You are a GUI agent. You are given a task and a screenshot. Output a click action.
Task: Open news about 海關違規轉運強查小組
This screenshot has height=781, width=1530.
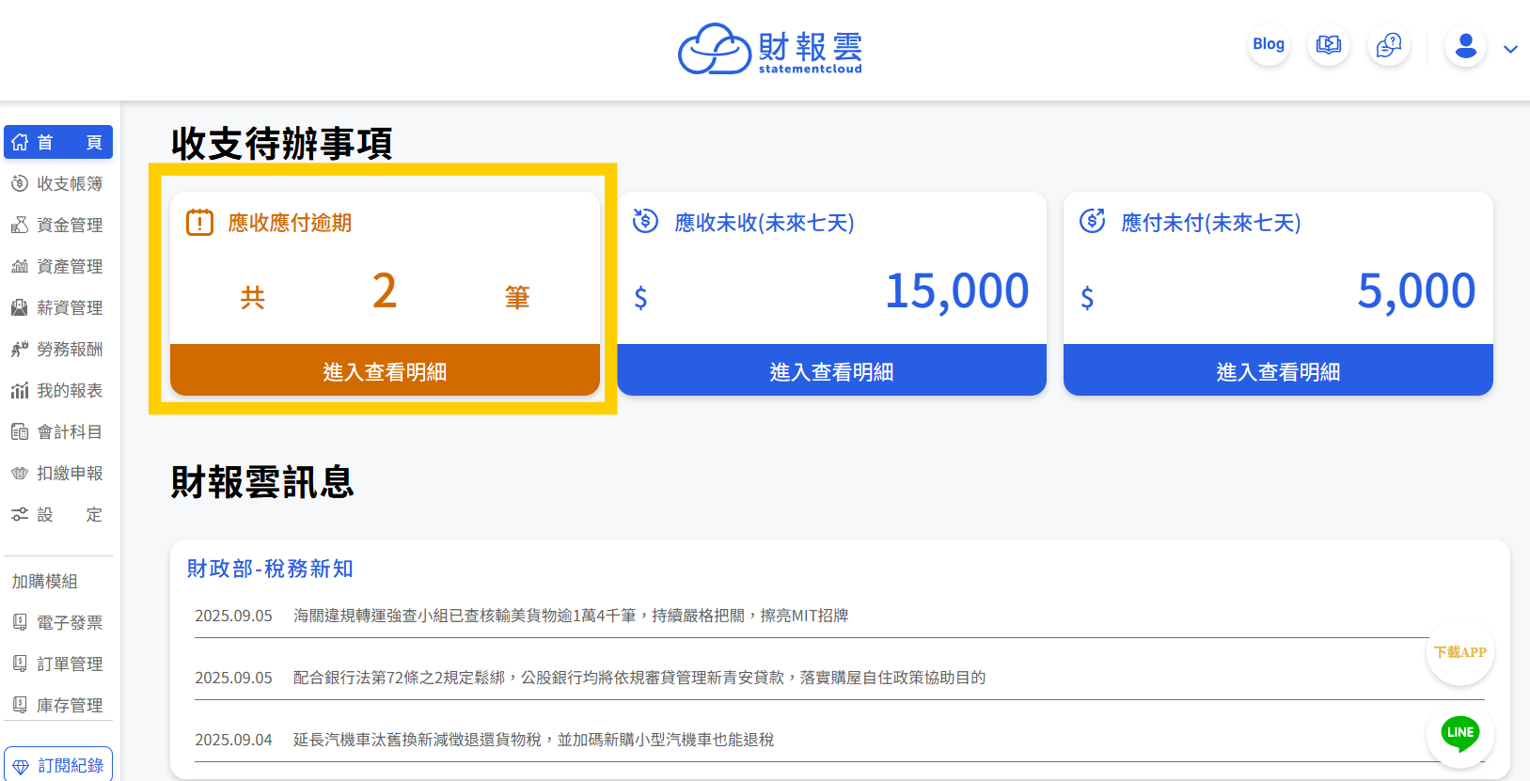pyautogui.click(x=570, y=616)
